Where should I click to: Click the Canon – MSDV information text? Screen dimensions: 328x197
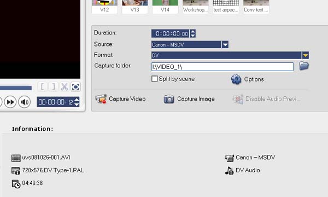[255, 158]
